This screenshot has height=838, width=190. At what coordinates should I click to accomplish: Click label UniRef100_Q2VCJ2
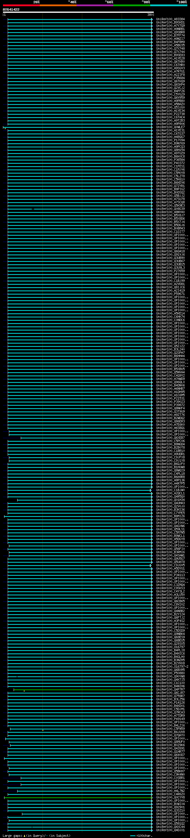170,88
